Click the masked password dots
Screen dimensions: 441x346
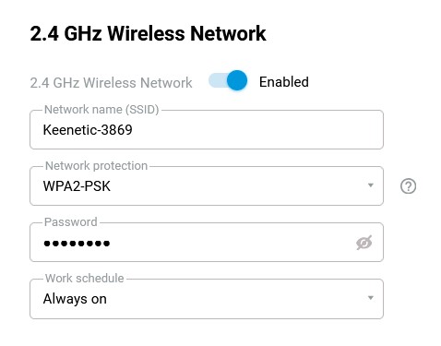(77, 244)
